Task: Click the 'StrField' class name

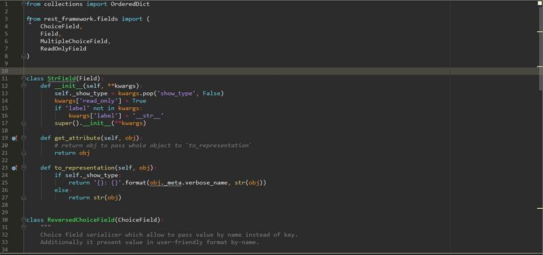Action: point(61,79)
